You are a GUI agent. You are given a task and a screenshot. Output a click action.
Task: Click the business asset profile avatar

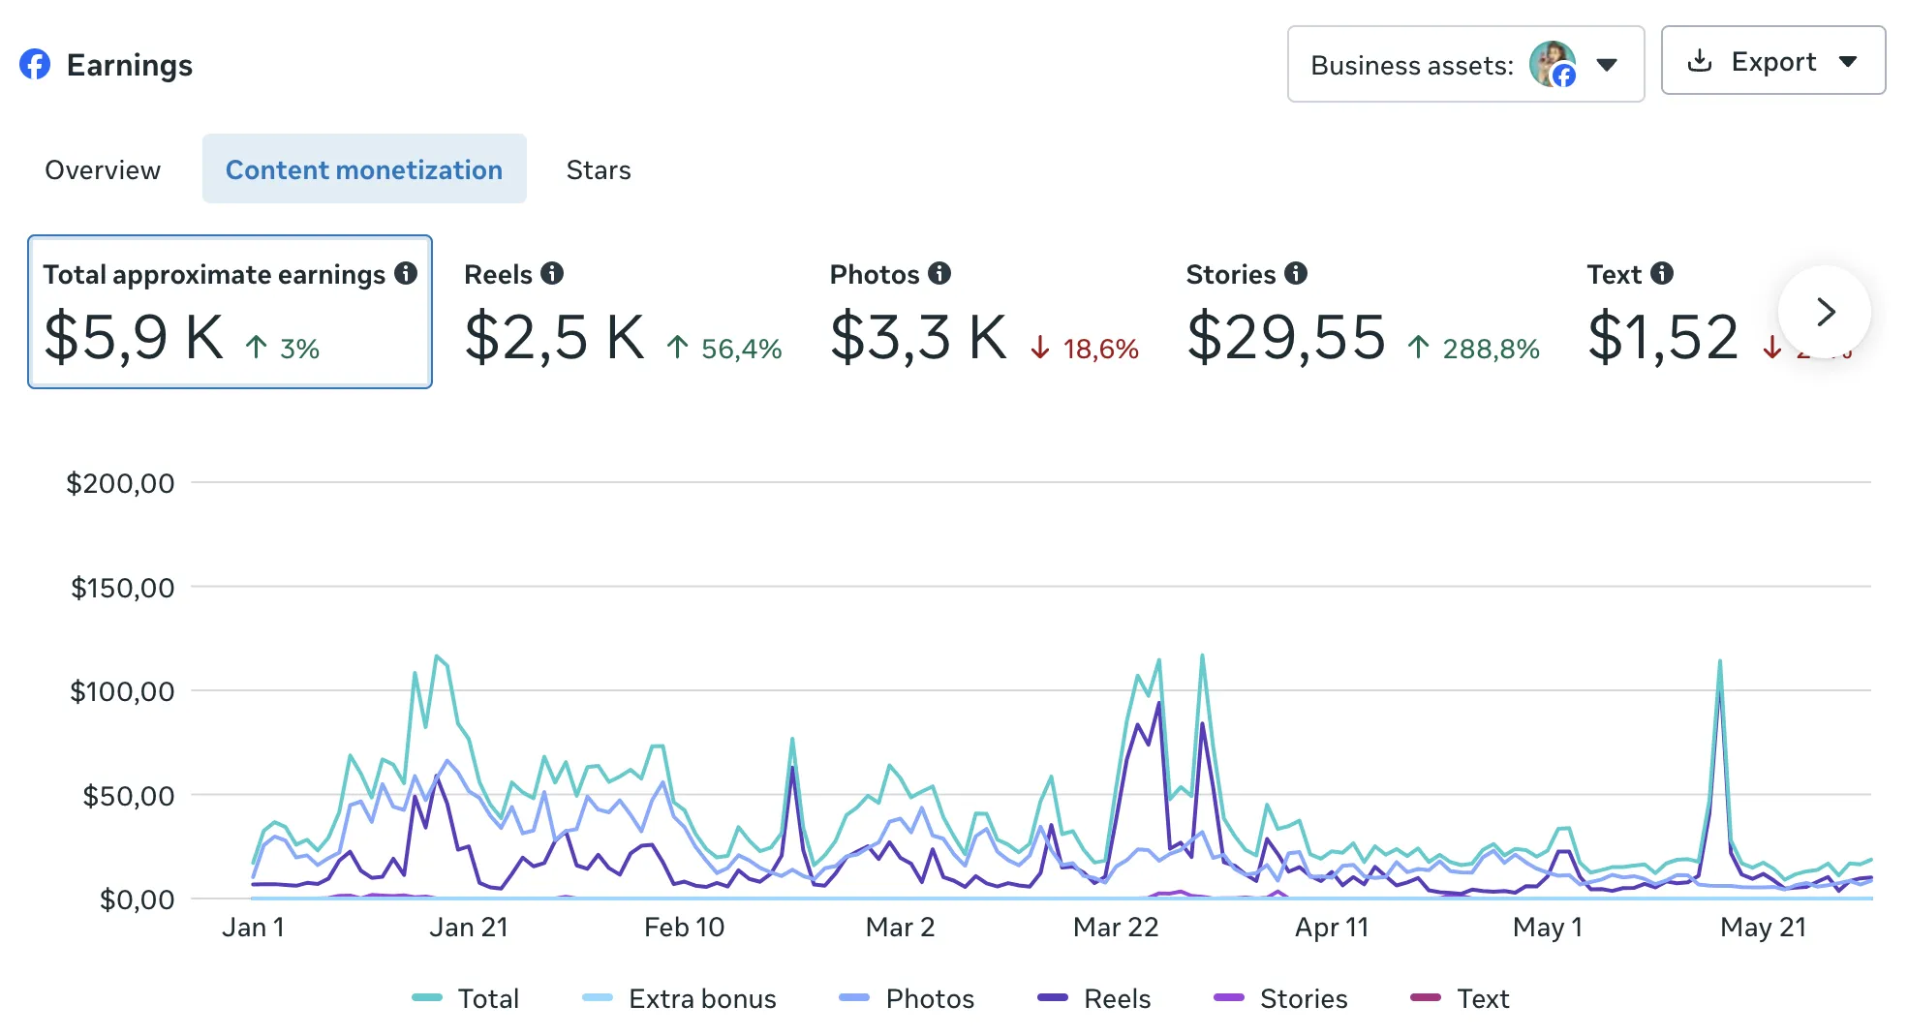[x=1553, y=64]
